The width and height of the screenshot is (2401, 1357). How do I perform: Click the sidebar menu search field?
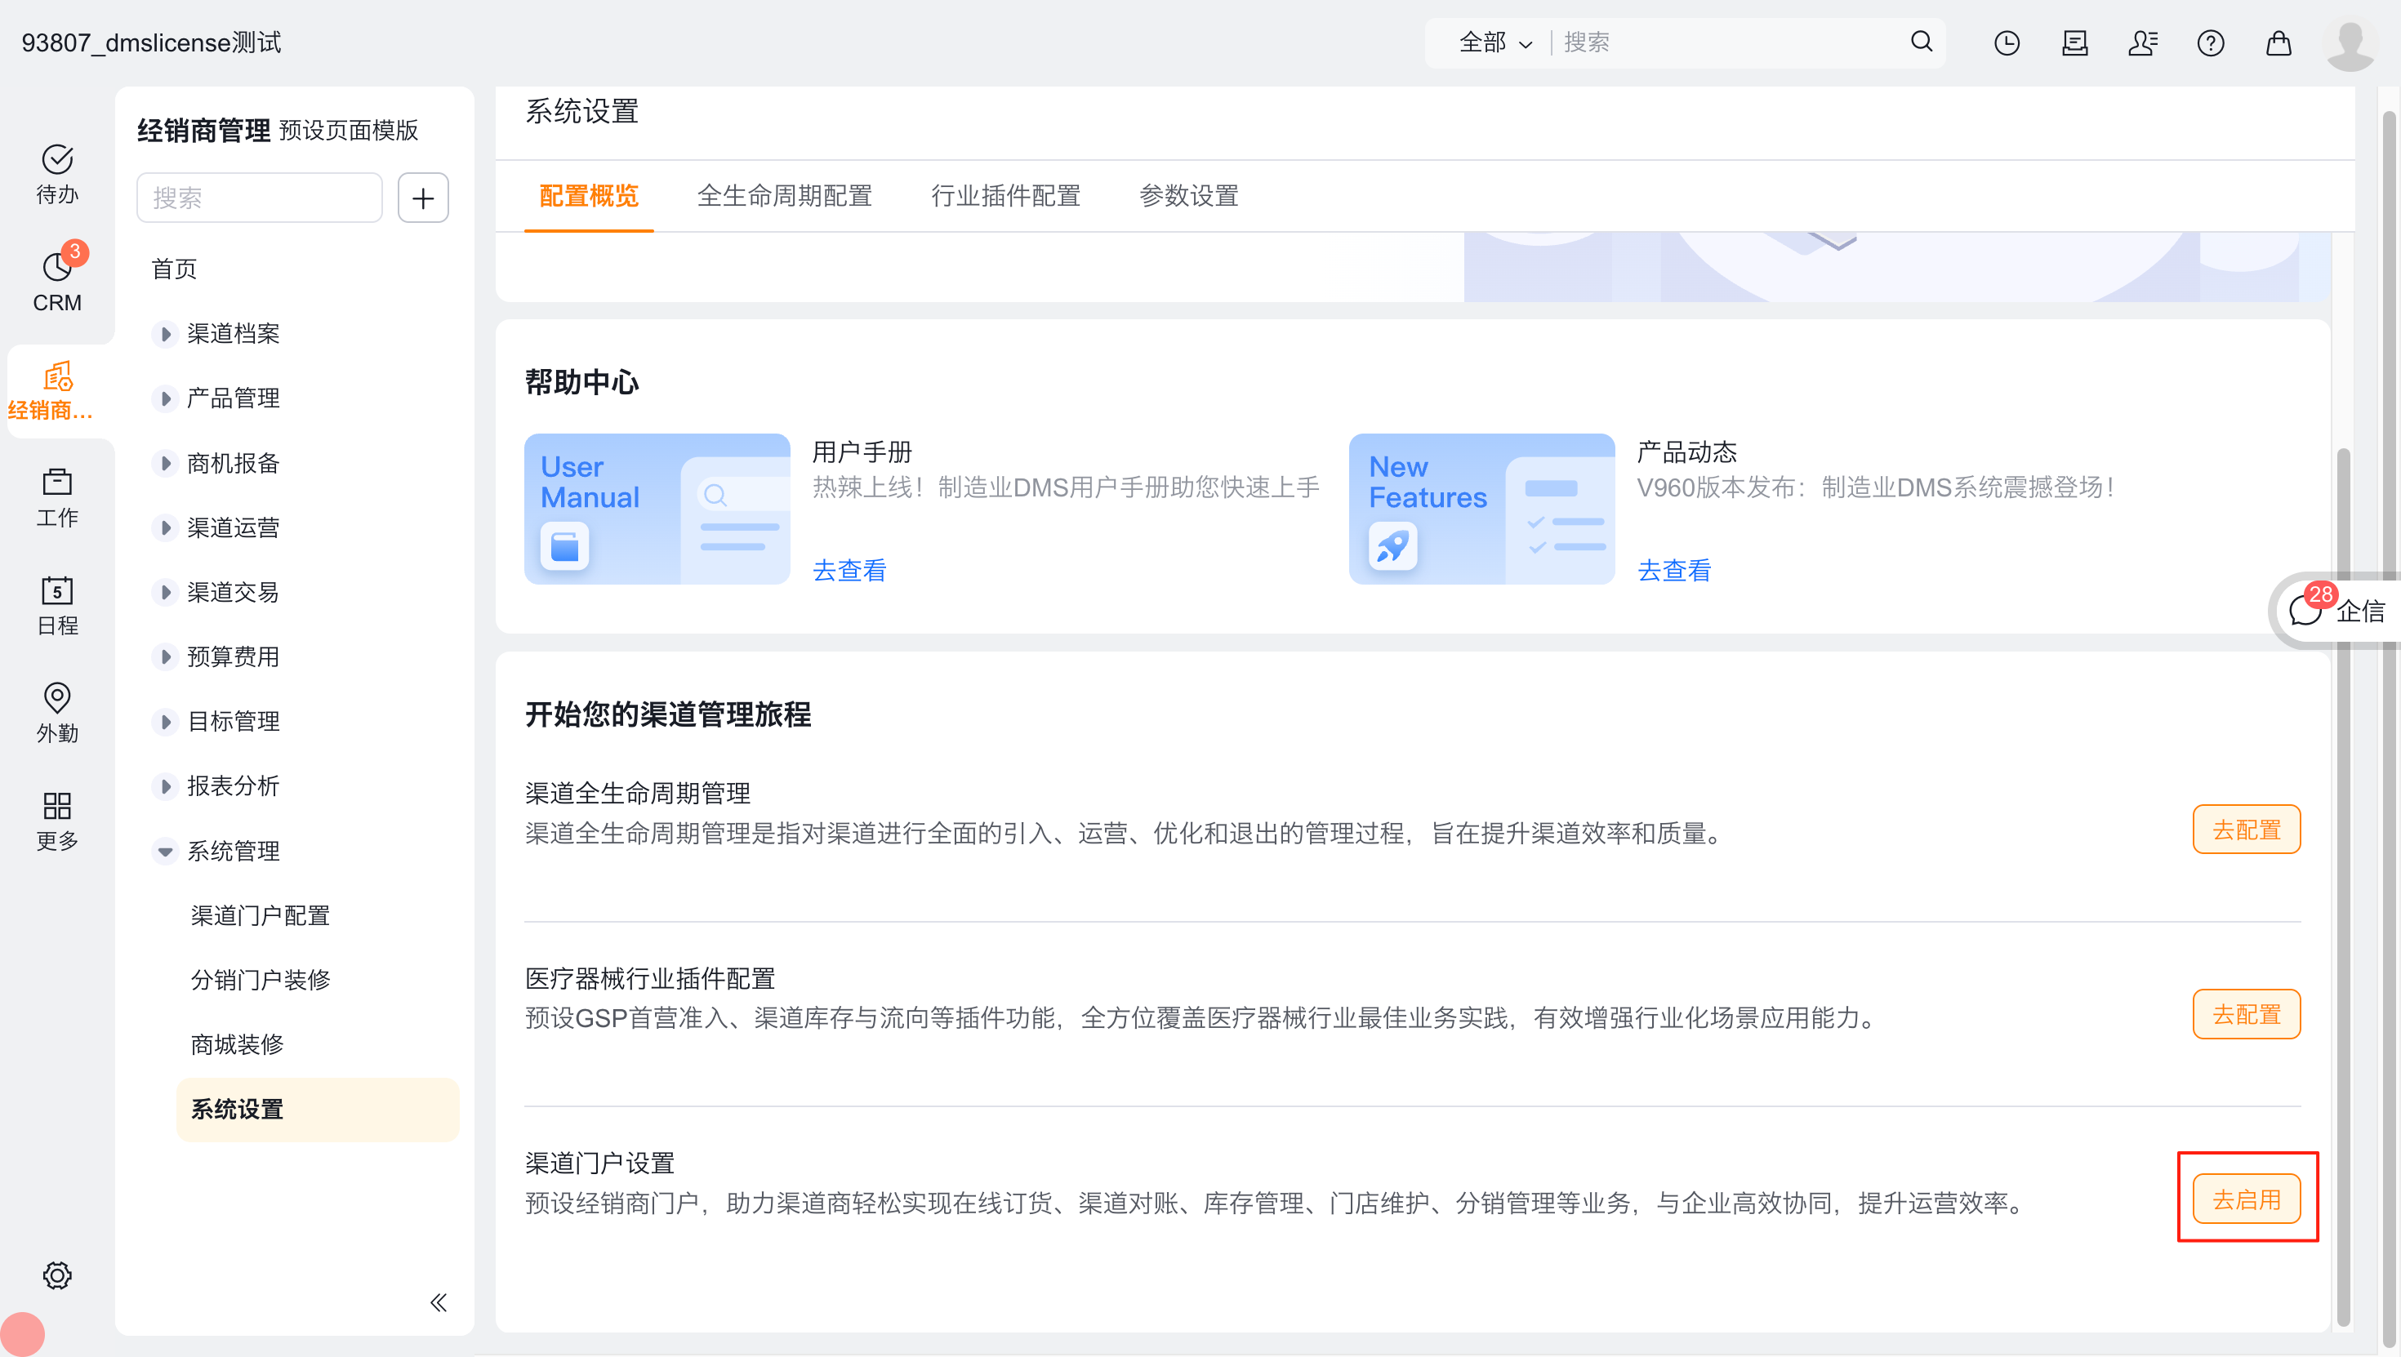pyautogui.click(x=259, y=198)
